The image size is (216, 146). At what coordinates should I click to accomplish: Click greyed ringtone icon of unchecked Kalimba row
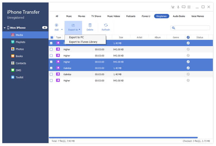(x=188, y=74)
